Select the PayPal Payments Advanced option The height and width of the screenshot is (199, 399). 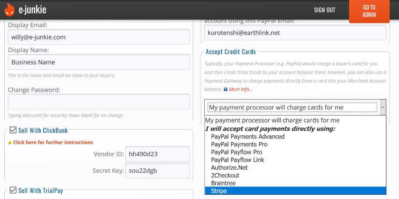[x=248, y=136]
